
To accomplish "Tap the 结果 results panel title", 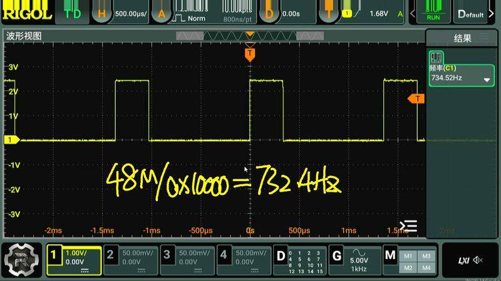I will click(x=462, y=39).
